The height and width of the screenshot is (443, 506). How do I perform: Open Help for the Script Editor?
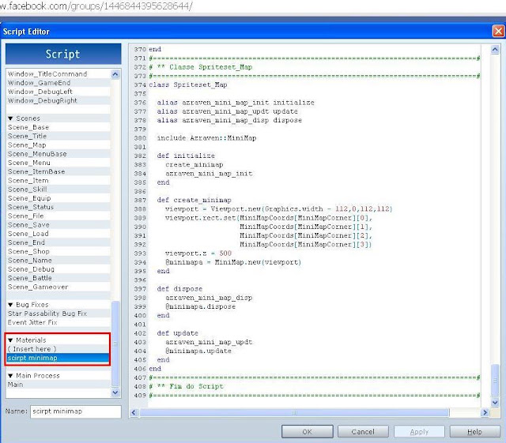[475, 431]
